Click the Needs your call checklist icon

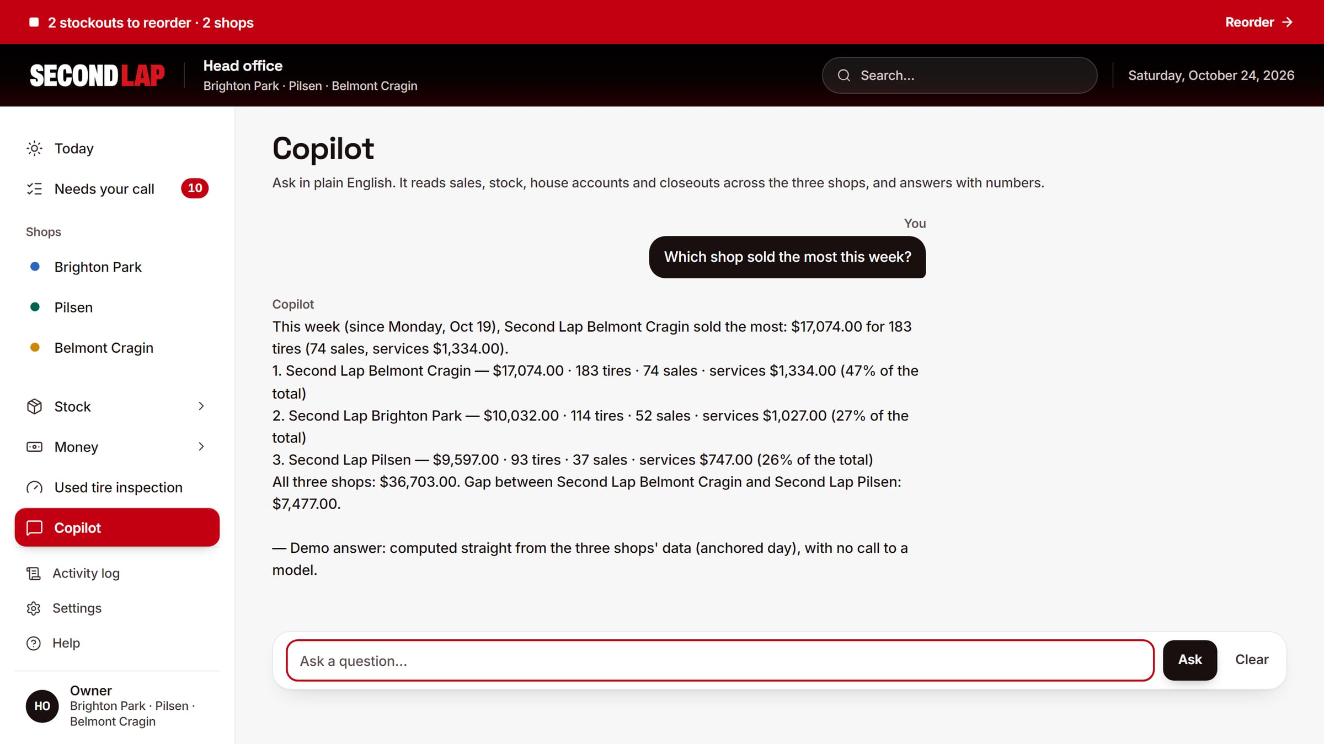[x=34, y=189]
